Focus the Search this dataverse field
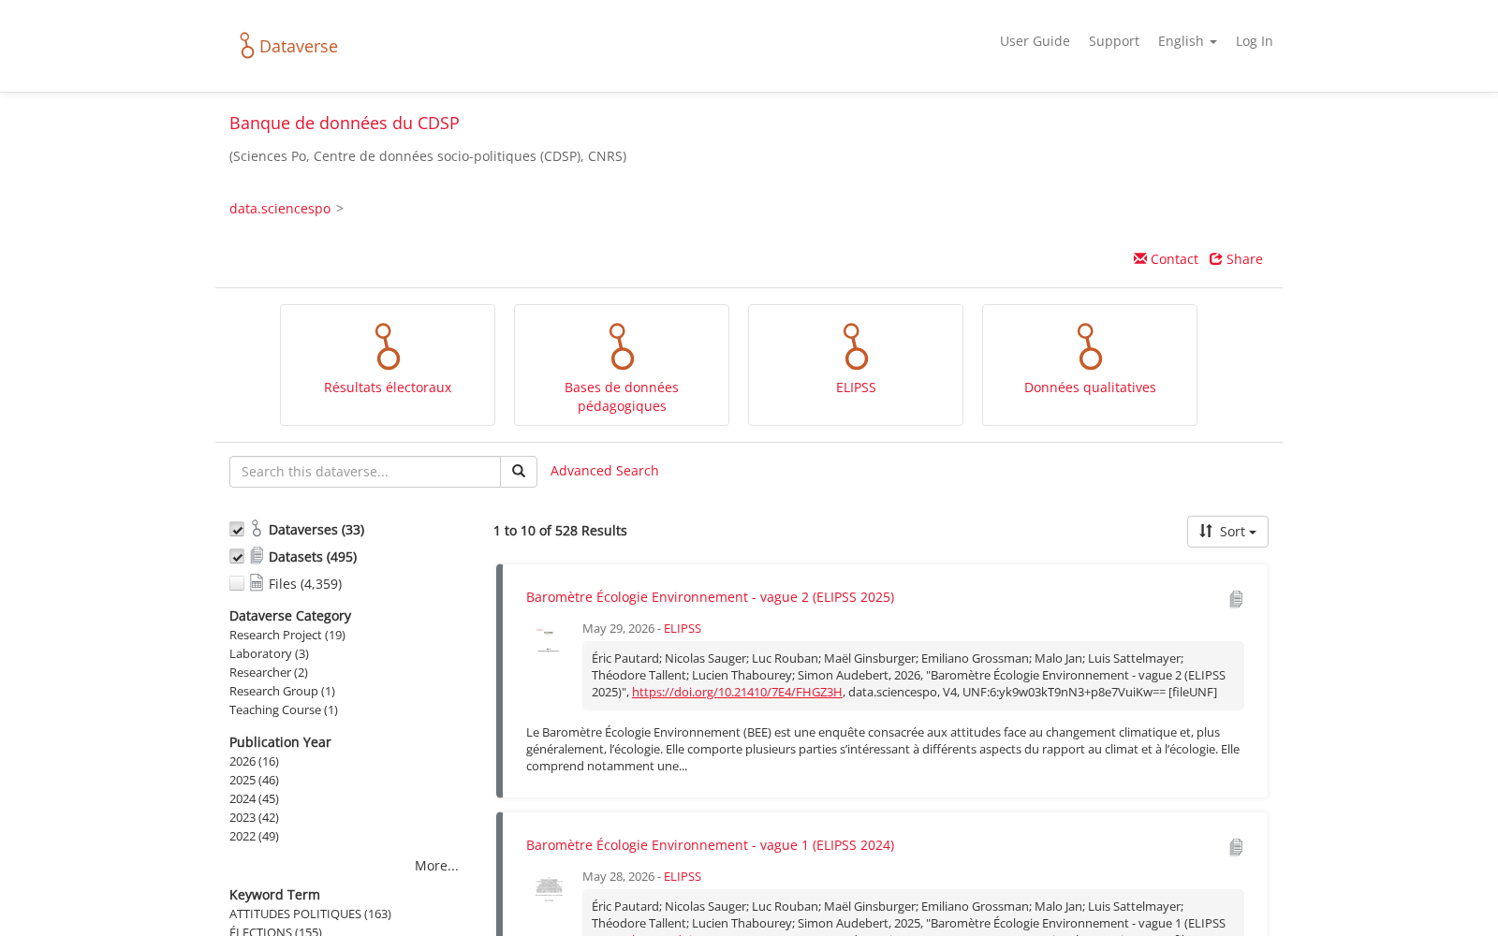The width and height of the screenshot is (1498, 936). [x=365, y=472]
